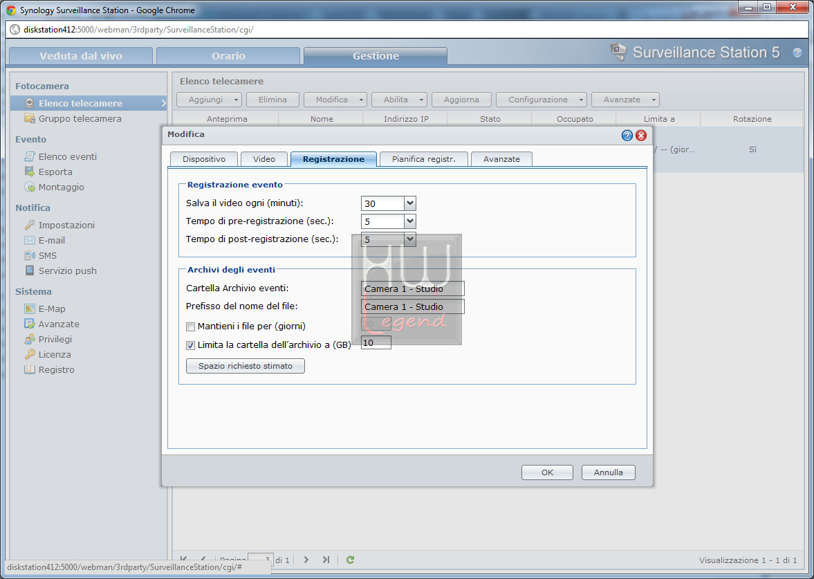Click the Elenco eventi list icon
The image size is (814, 579).
(x=30, y=156)
